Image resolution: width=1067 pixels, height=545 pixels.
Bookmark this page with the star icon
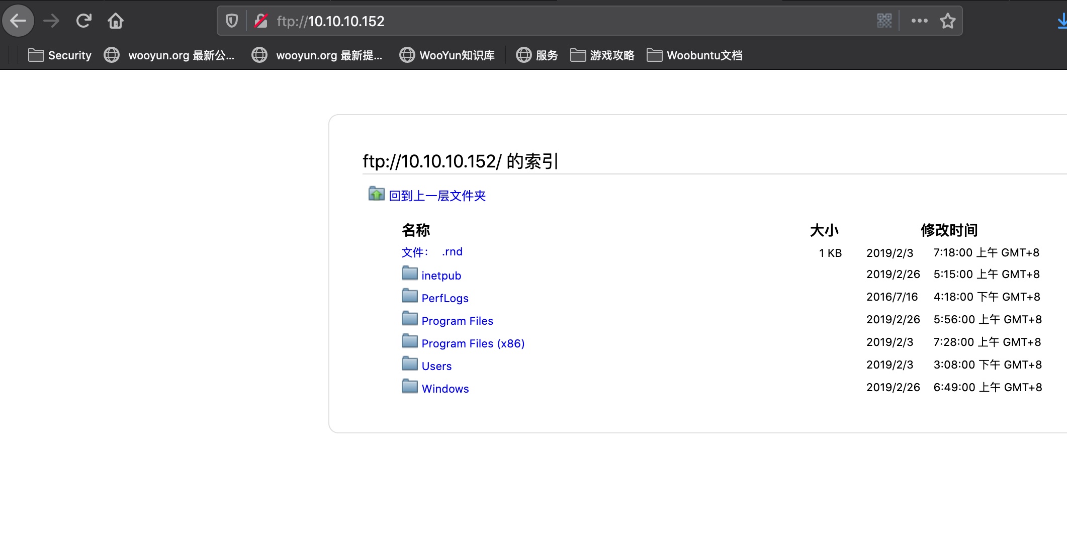point(947,21)
